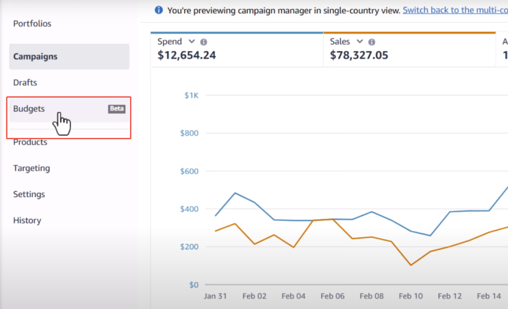
Task: View History from the sidebar
Action: [27, 221]
